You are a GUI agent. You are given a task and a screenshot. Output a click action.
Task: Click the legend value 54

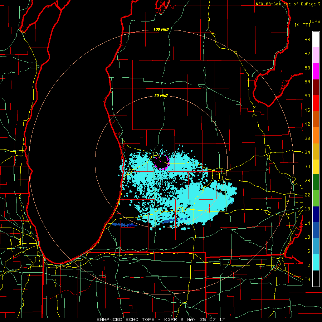(307, 82)
